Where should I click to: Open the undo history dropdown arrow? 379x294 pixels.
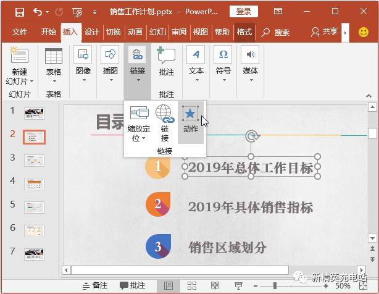[x=47, y=12]
